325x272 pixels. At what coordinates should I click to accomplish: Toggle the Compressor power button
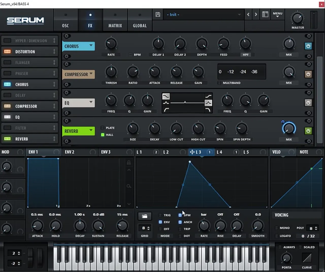(x=308, y=74)
